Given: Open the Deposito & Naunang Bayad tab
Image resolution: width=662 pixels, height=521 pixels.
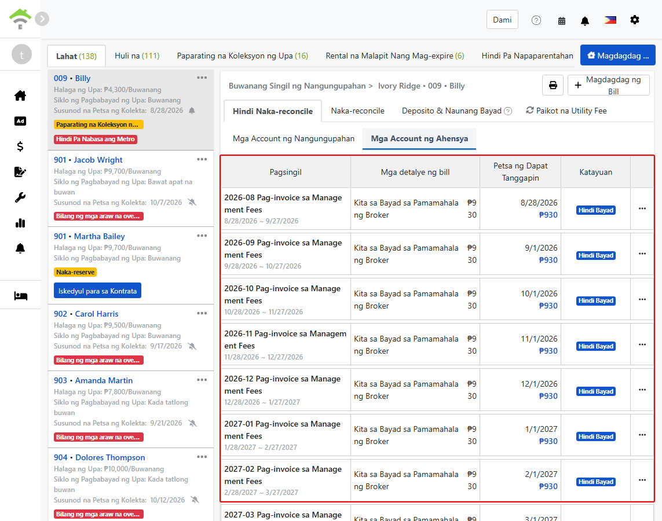Looking at the screenshot, I should [x=451, y=111].
